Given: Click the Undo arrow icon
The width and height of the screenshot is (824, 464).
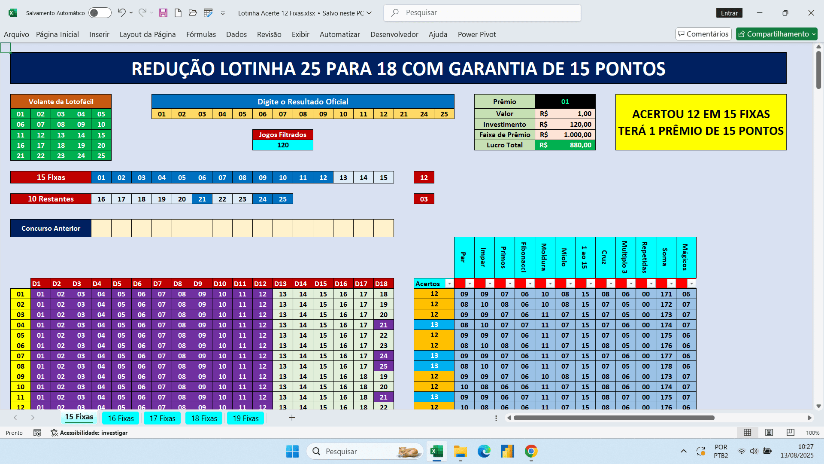Looking at the screenshot, I should tap(121, 13).
